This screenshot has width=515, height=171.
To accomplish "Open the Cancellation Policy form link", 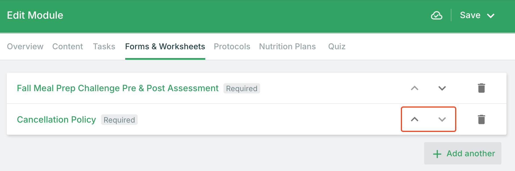I will click(x=56, y=119).
